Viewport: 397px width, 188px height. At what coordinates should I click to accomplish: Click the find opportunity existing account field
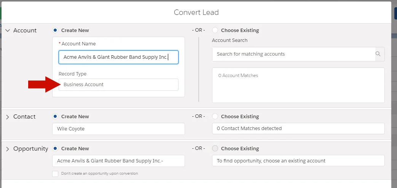298,161
